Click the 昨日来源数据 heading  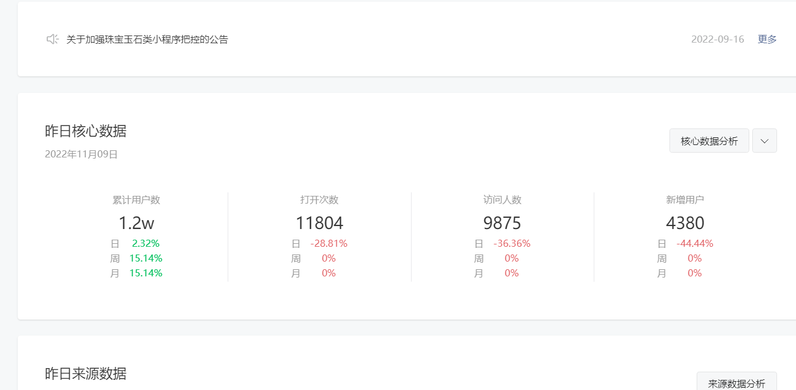tap(86, 373)
